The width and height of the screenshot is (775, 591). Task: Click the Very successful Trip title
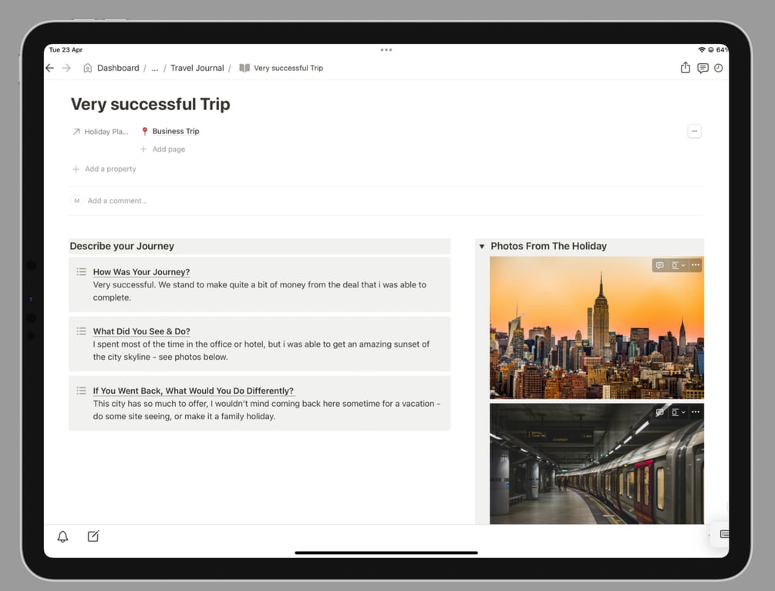pos(150,104)
